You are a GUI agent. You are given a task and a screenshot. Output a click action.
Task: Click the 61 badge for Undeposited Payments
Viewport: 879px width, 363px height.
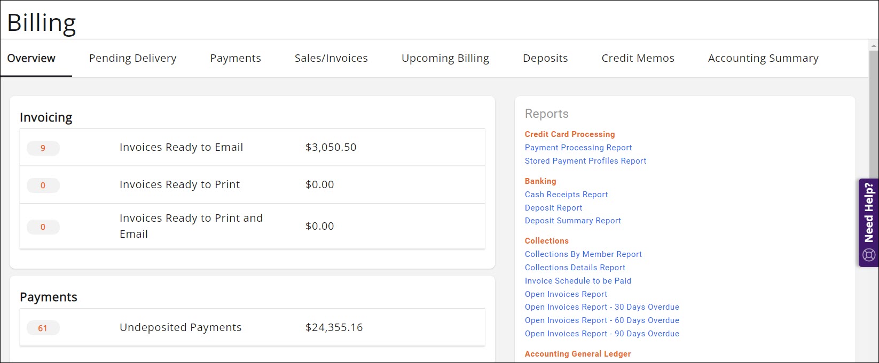(43, 328)
